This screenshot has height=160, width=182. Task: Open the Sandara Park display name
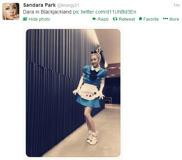click(39, 5)
